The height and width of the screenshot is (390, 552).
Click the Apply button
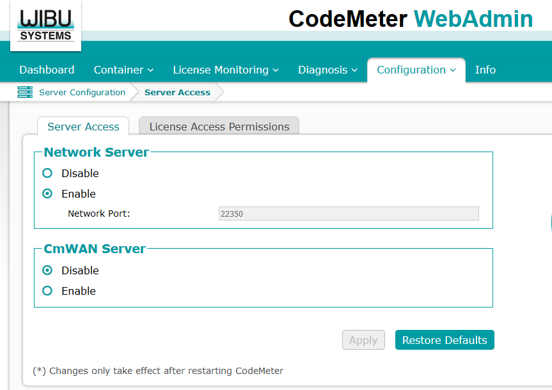pos(363,340)
